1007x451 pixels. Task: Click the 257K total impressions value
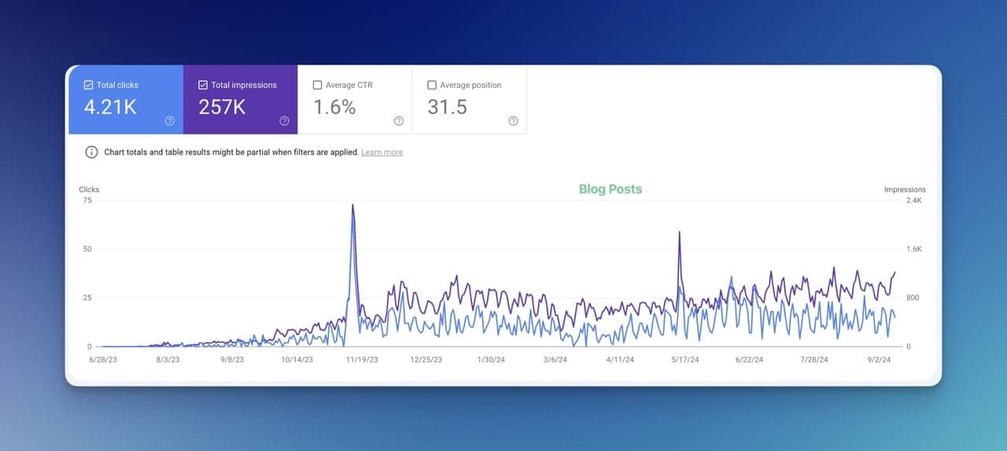pyautogui.click(x=222, y=108)
